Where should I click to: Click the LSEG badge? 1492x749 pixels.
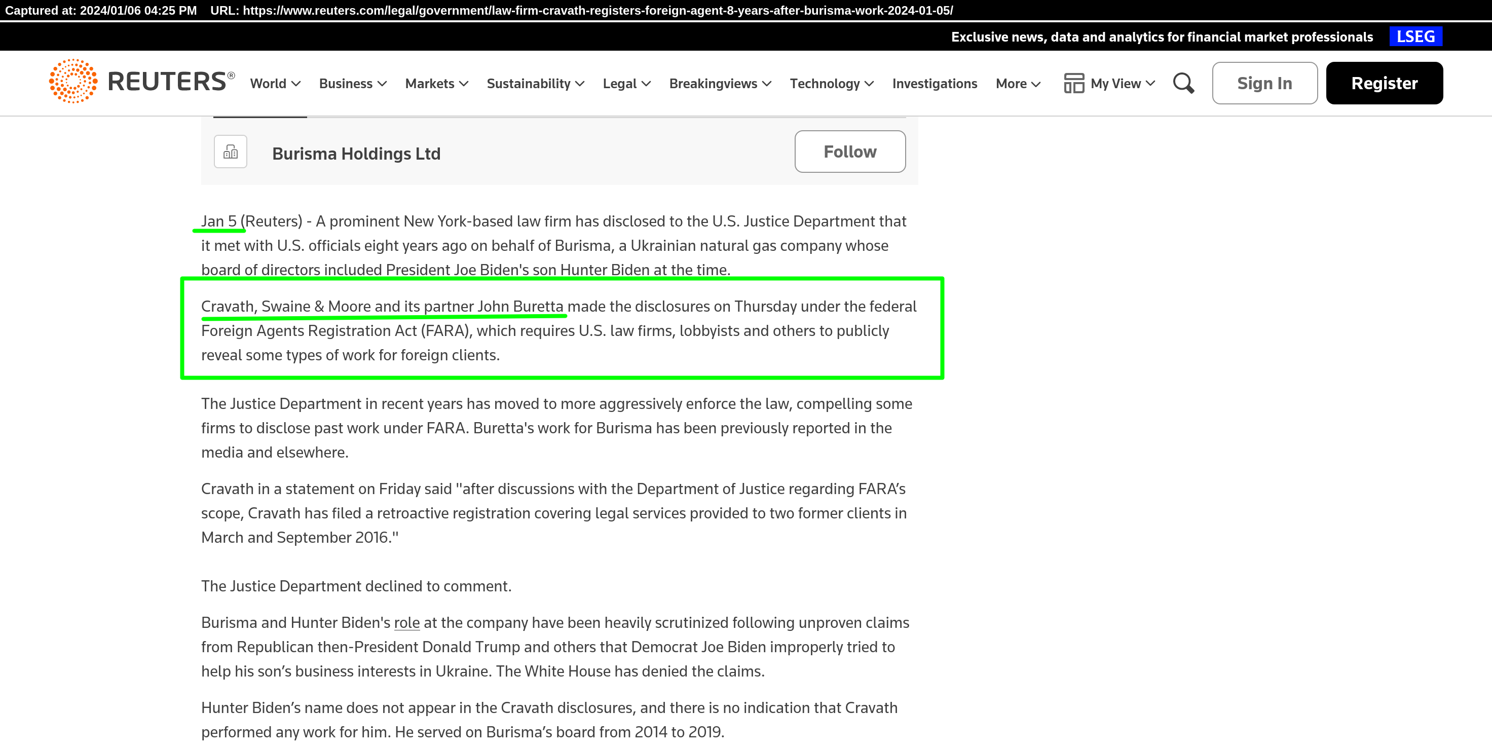(x=1415, y=36)
